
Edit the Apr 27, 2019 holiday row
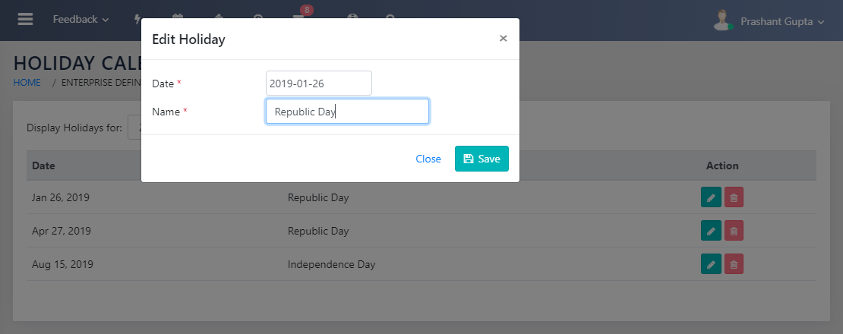pyautogui.click(x=710, y=231)
